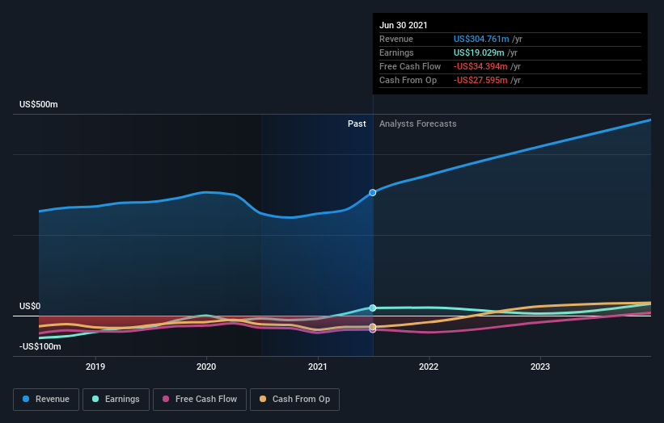This screenshot has width=664, height=423.
Task: Toggle the Revenue legend button
Action: (x=46, y=400)
